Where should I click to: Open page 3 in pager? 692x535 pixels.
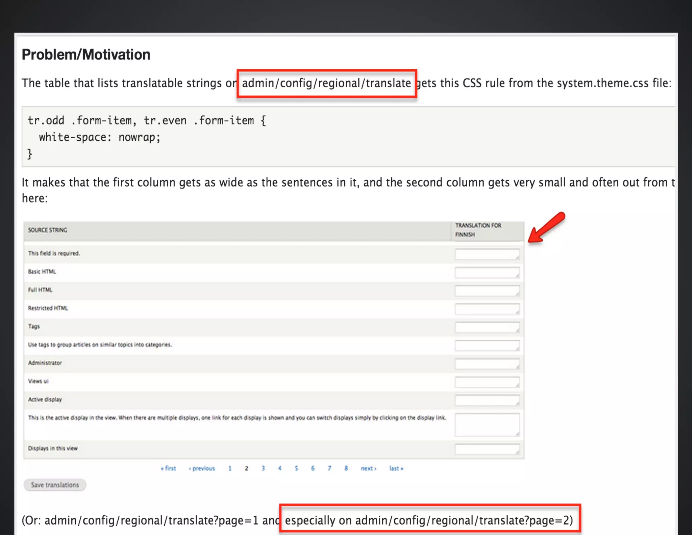coord(263,468)
